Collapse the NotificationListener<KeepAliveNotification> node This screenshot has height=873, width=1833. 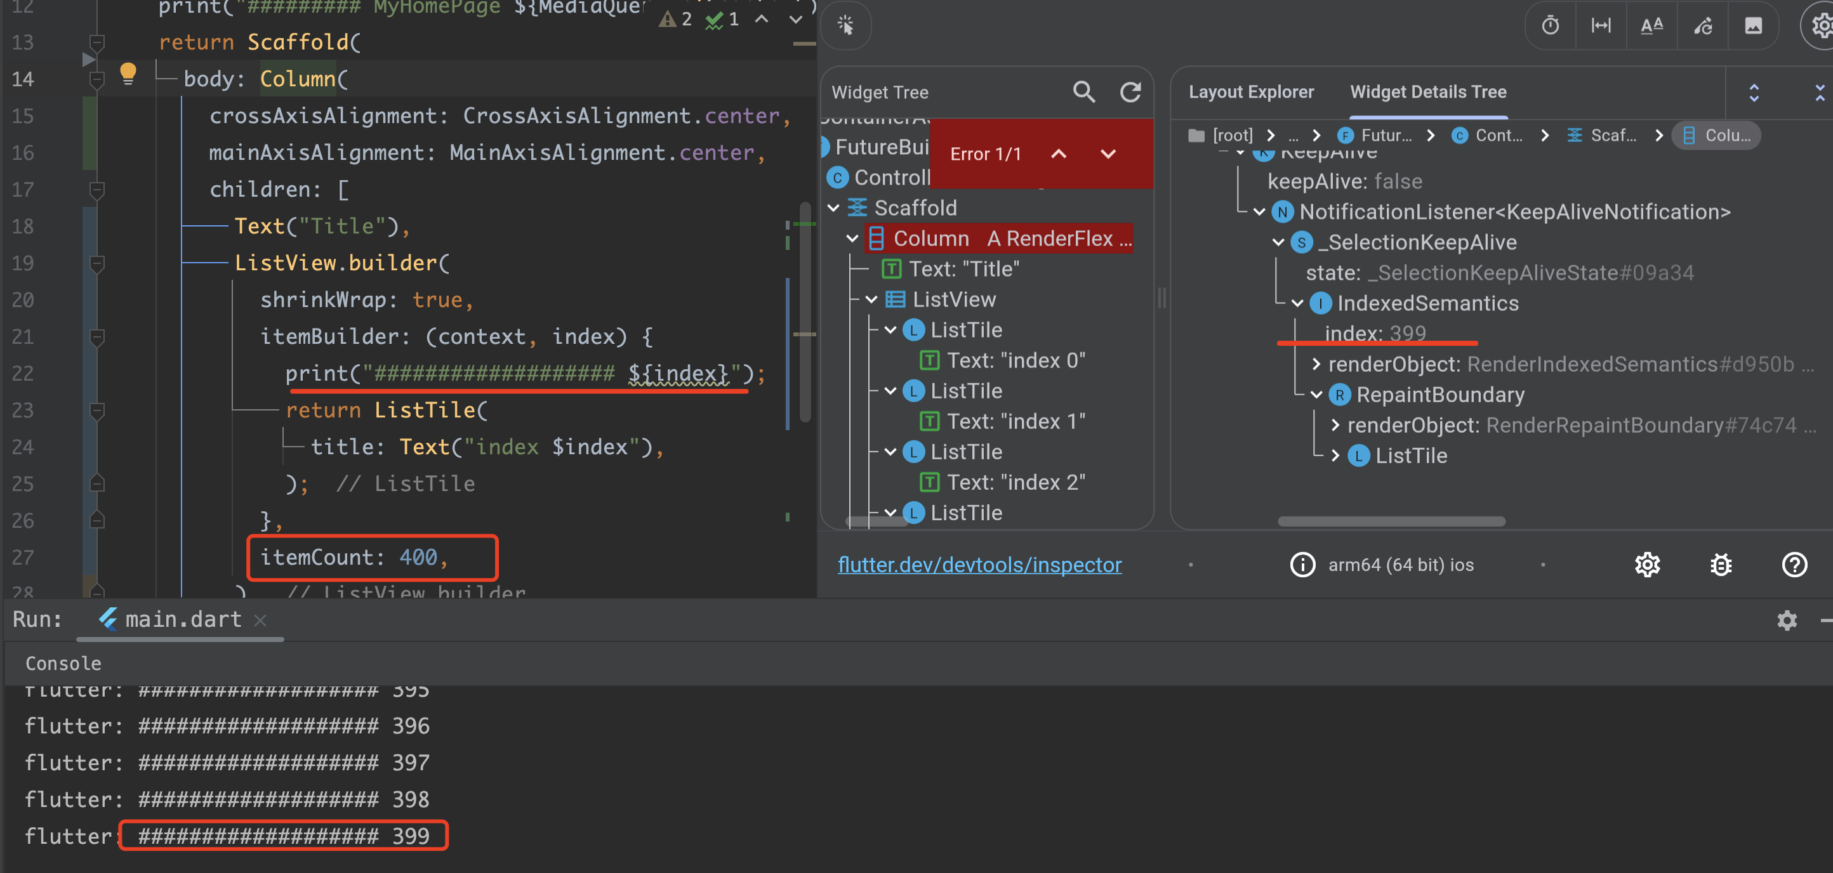1259,212
